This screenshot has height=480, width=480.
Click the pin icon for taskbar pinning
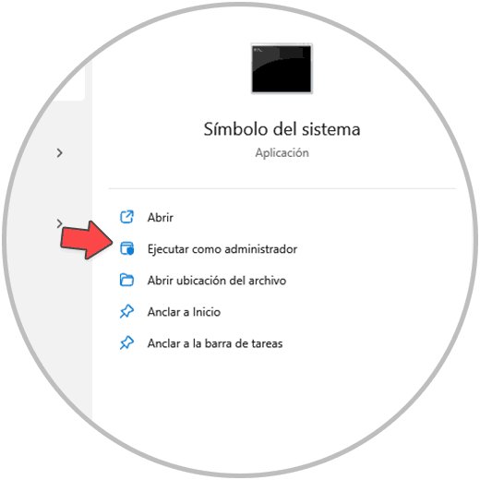126,342
